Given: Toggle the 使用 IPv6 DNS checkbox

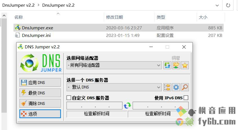Looking at the screenshot, I should click(186, 98).
